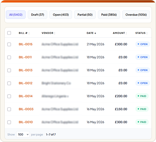
Task: Mark the BIL-0014 row checkbox
Action: pyautogui.click(x=9, y=96)
